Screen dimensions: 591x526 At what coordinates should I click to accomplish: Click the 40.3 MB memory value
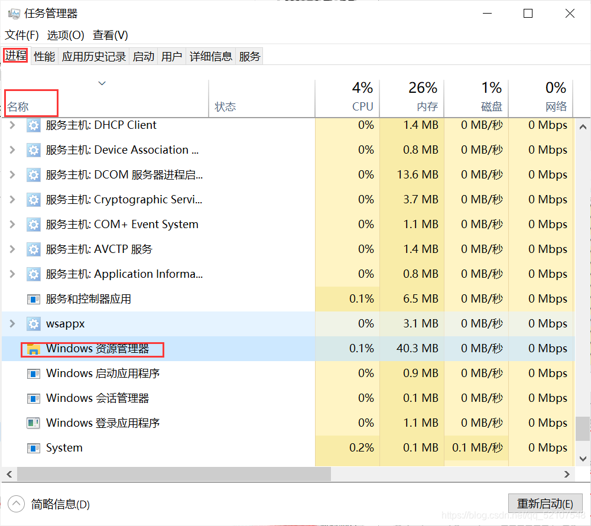(417, 349)
